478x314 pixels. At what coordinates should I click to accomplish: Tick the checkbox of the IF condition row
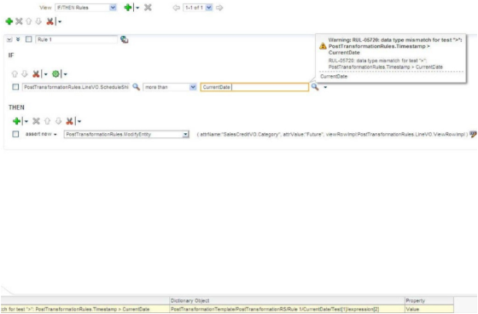tap(15, 87)
